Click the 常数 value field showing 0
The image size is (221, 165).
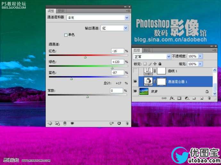[x=117, y=91]
